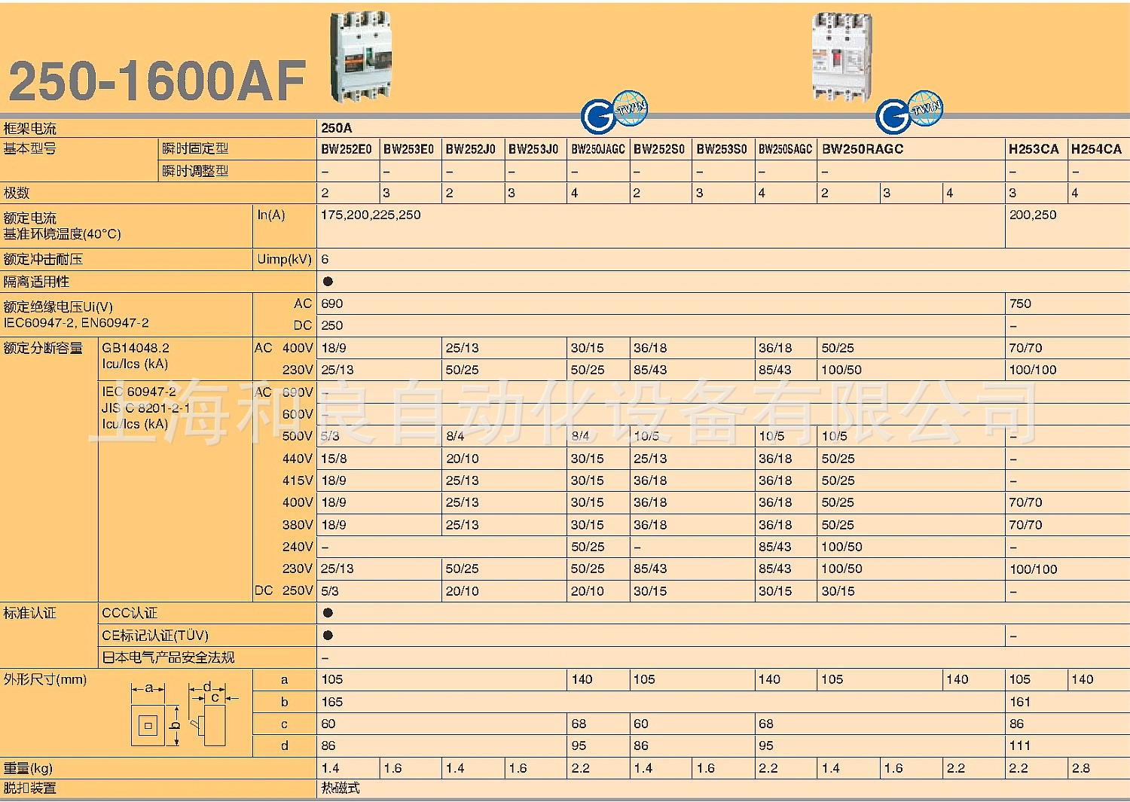The image size is (1130, 802).
Task: Click rated current value "175,200,225,250"
Action: coord(371,215)
